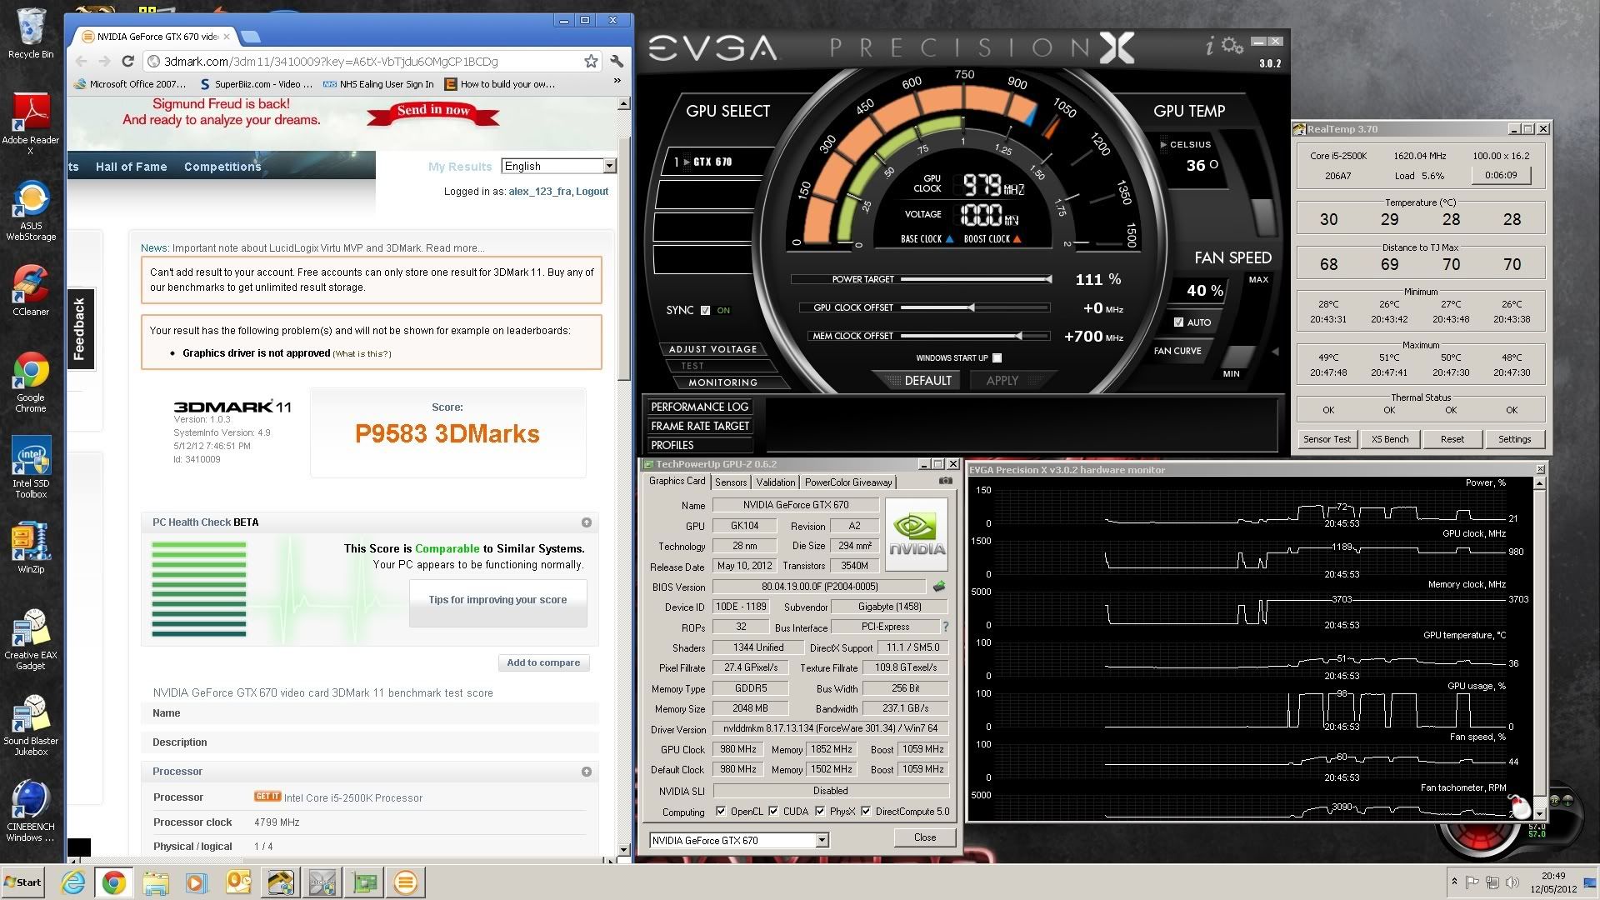Click Logout link on 3DMark page

pos(592,191)
